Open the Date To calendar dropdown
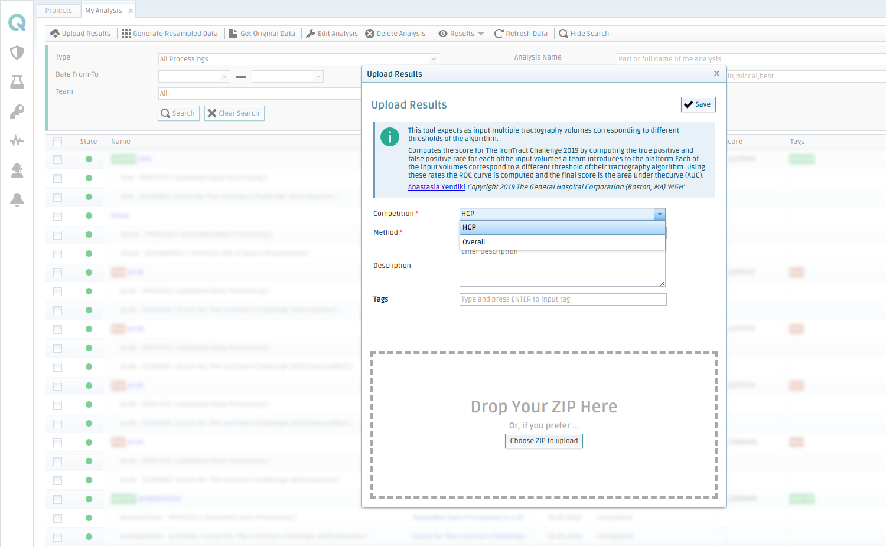The image size is (886, 547). pos(318,76)
